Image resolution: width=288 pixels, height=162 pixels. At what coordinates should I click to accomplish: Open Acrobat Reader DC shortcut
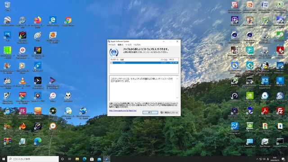265,111
